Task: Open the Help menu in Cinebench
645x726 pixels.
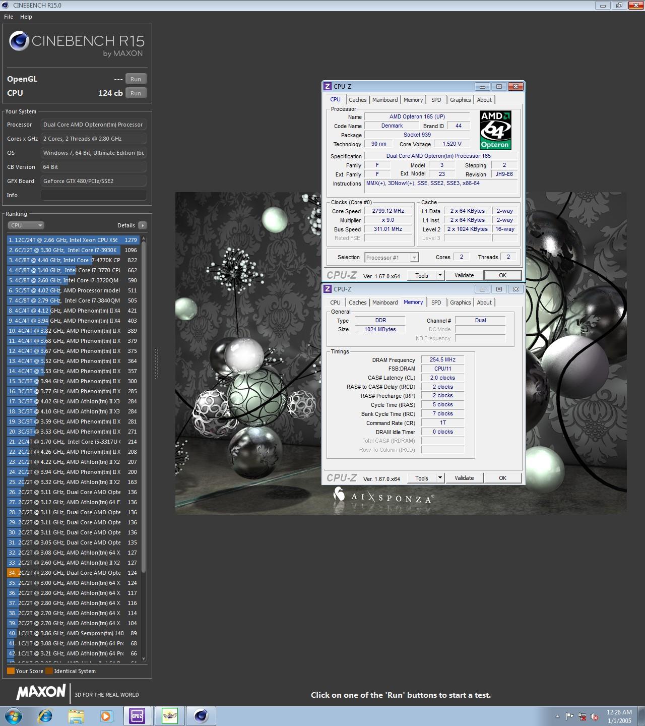Action: [x=26, y=17]
